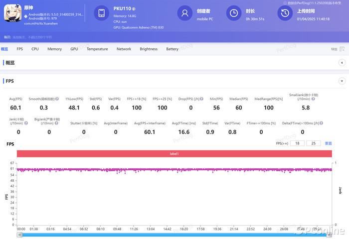Screen dimensions: 349x239
Task: Click the Smooth value 0.3
Action: [x=44, y=108]
